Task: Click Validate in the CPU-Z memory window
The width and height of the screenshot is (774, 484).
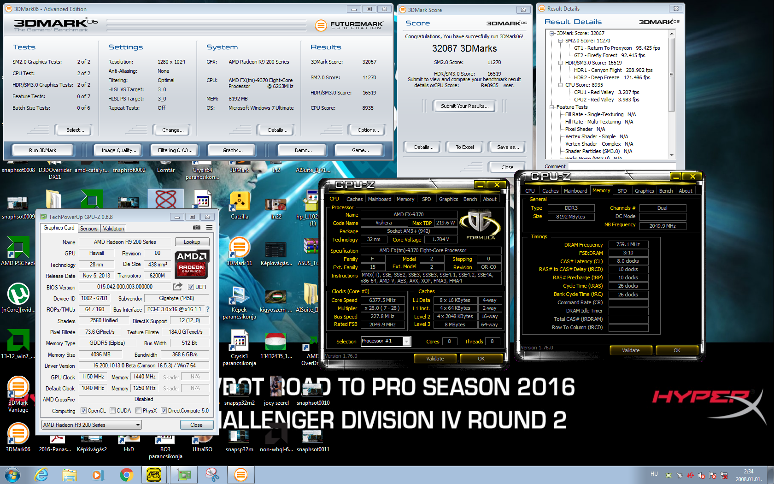Action: pyautogui.click(x=631, y=350)
